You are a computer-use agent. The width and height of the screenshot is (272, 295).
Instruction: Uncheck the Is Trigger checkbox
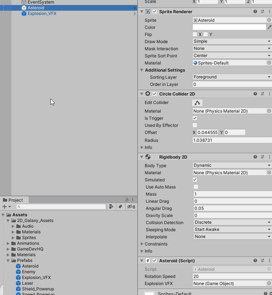195,118
